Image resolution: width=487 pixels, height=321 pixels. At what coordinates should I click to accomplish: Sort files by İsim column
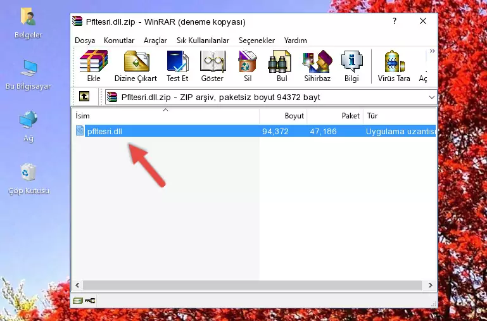coord(166,116)
